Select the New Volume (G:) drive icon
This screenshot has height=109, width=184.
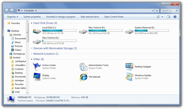(37, 42)
